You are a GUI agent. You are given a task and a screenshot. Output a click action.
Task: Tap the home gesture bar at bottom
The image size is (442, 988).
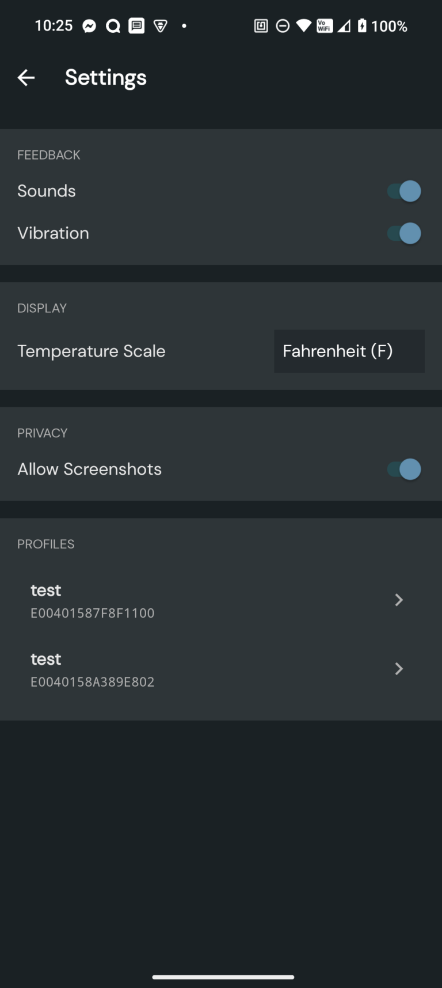(223, 977)
